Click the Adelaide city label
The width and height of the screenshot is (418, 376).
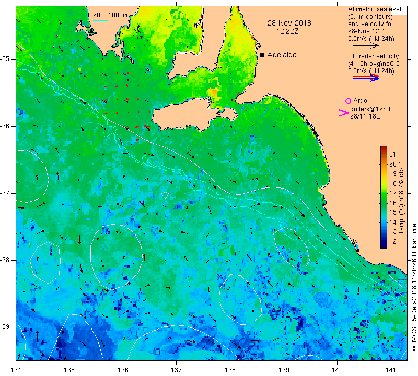click(282, 55)
